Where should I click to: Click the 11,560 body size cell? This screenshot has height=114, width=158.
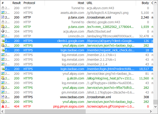pos(144,78)
